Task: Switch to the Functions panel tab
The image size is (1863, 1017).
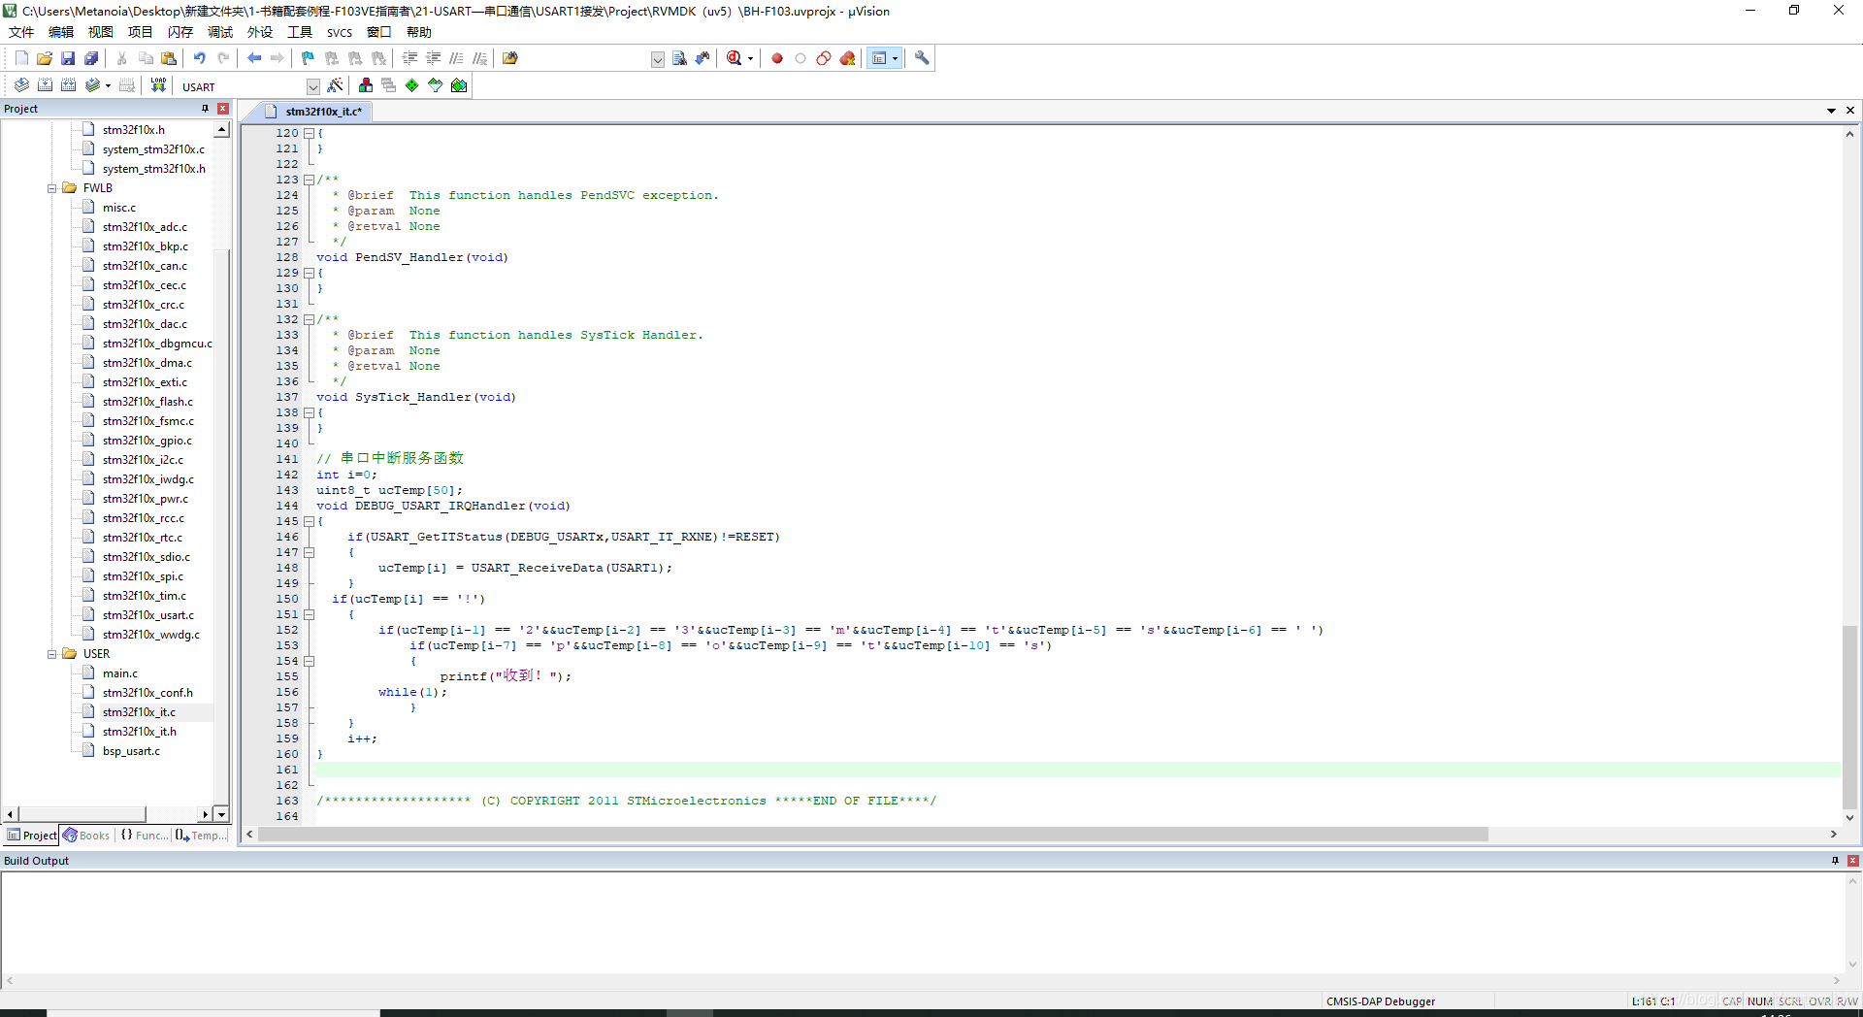Action: click(x=145, y=836)
